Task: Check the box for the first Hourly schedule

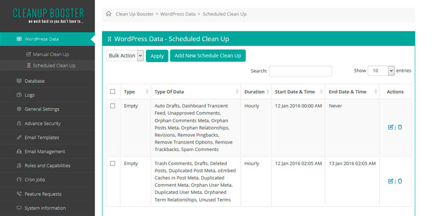Action: [x=113, y=106]
